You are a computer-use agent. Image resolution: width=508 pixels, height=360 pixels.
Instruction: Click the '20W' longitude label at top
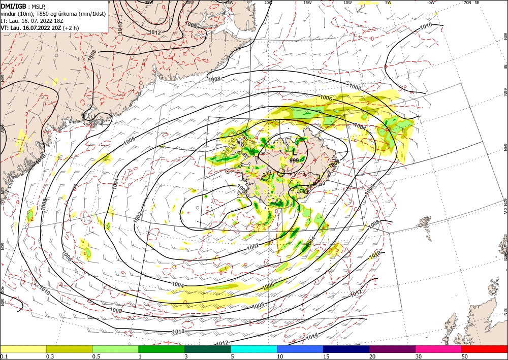(268, 3)
